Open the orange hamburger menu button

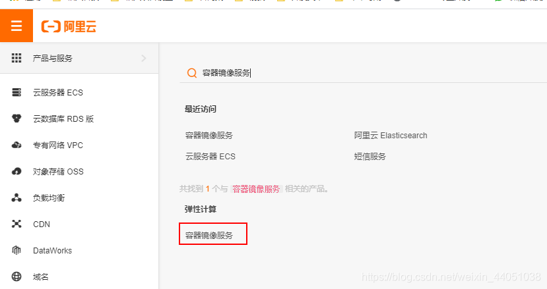[16, 26]
